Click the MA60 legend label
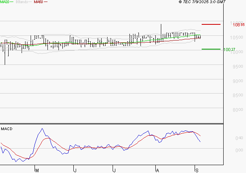Image resolution: width=246 pixels, height=173 pixels. [38, 2]
